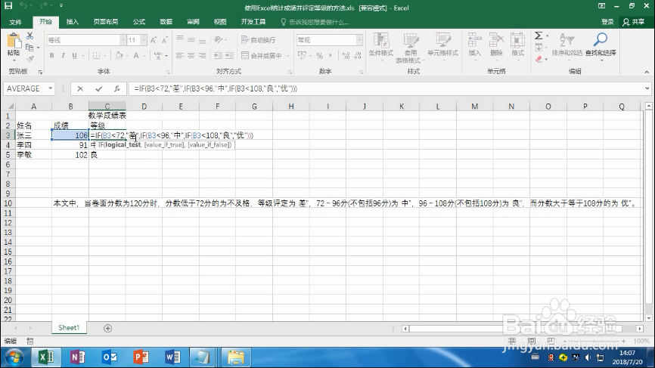Expand the formula bar
The image size is (655, 368).
(647, 88)
